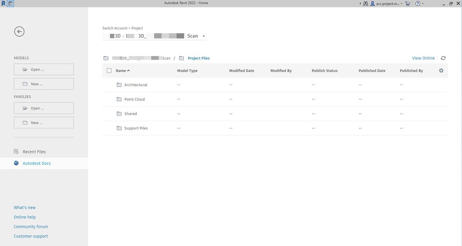The width and height of the screenshot is (462, 246).
Task: Click the signed-in user account icon
Action: pyautogui.click(x=372, y=4)
